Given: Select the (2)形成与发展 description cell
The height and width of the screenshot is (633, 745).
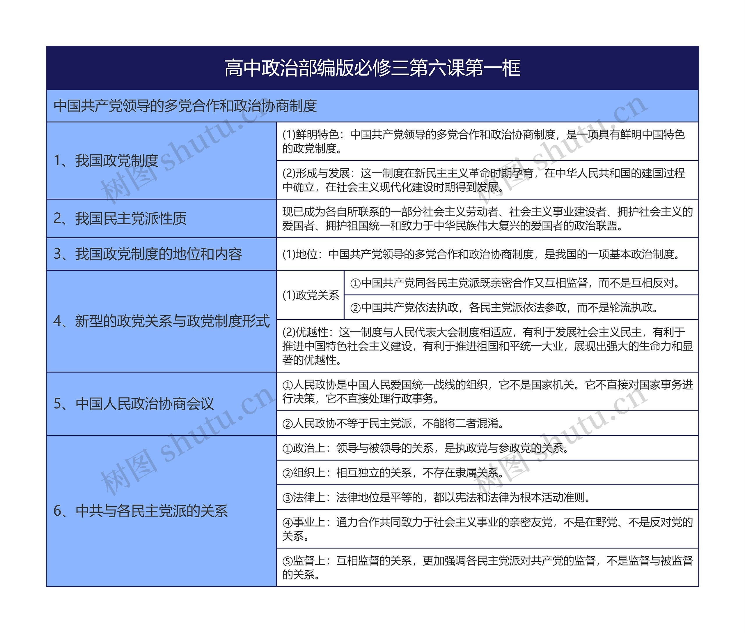Looking at the screenshot, I should [x=487, y=180].
